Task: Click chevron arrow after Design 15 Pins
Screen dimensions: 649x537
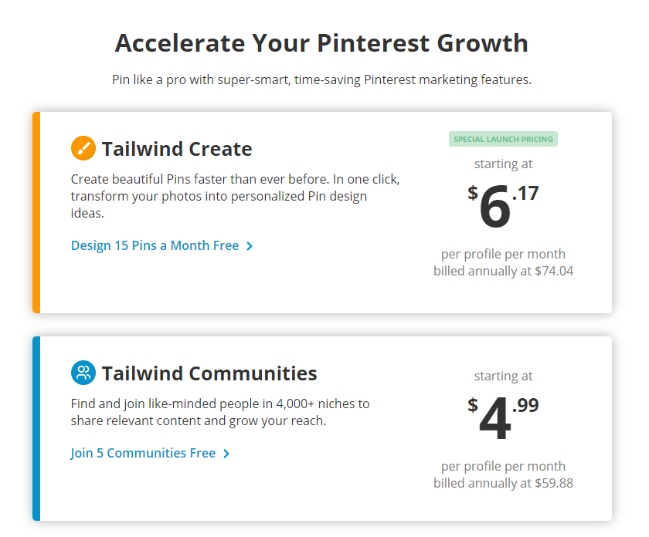Action: point(249,246)
